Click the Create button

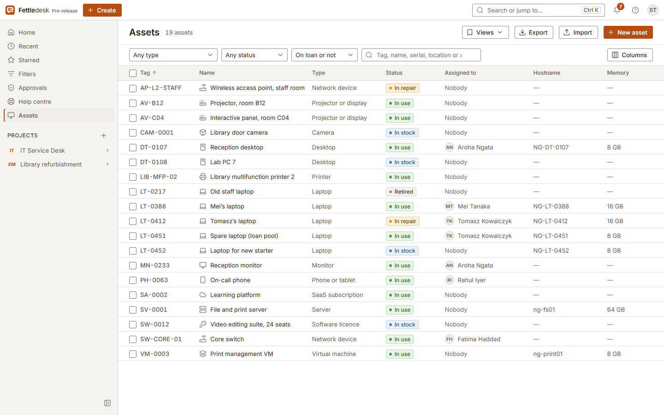click(x=102, y=10)
